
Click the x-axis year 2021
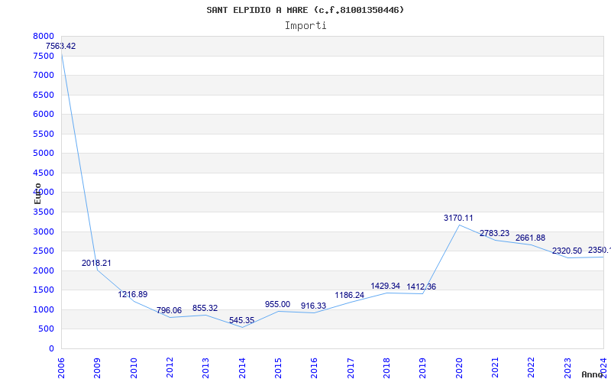point(495,368)
